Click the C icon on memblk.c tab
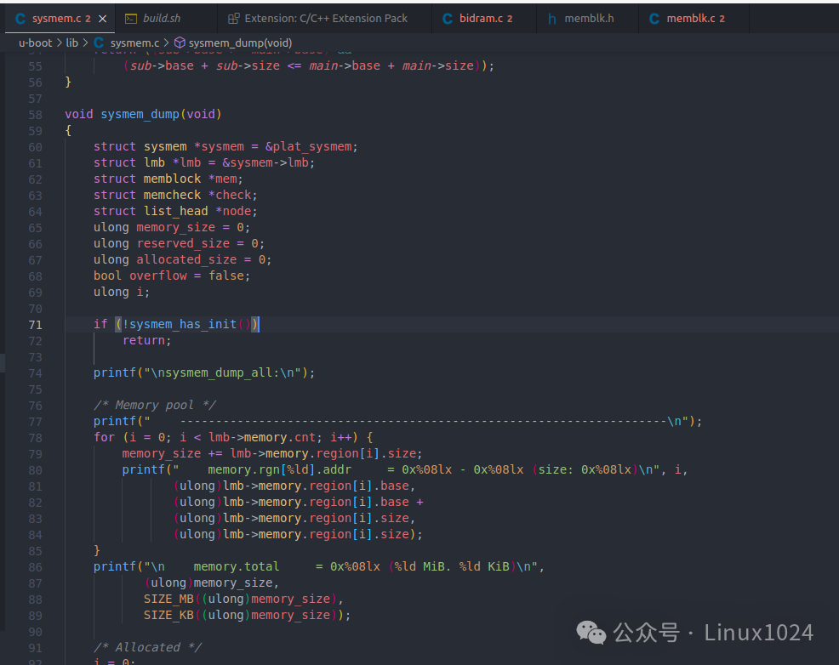The image size is (839, 665). click(x=654, y=18)
